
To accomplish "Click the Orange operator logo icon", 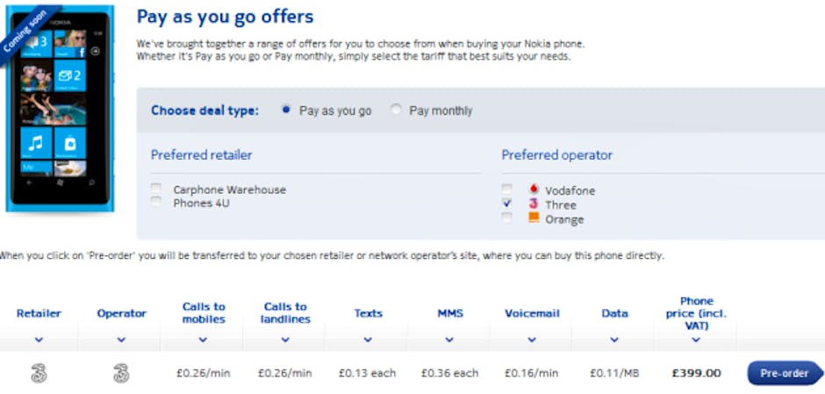I will [533, 218].
